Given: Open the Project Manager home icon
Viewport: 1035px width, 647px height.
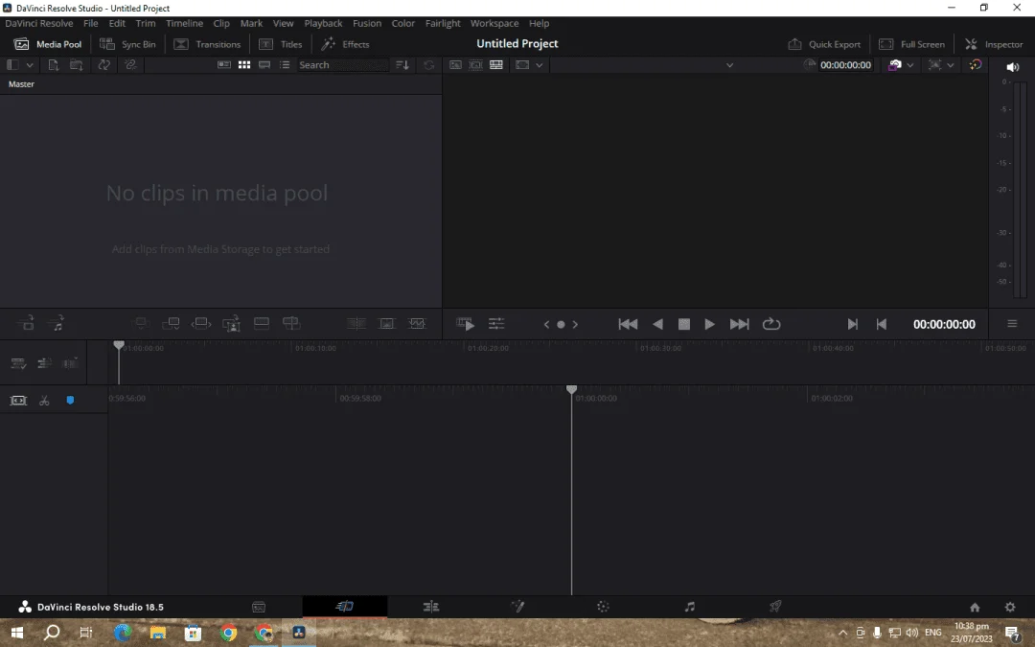Looking at the screenshot, I should coord(975,607).
